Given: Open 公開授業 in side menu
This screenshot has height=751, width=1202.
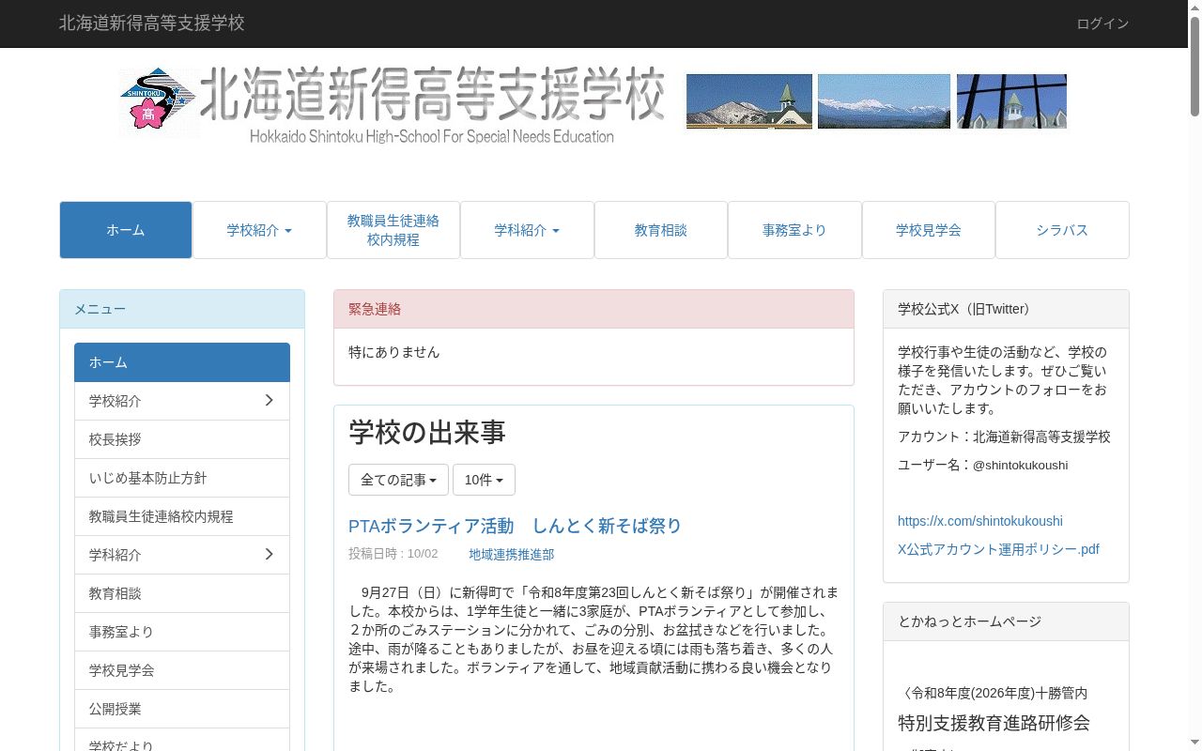Looking at the screenshot, I should [182, 709].
